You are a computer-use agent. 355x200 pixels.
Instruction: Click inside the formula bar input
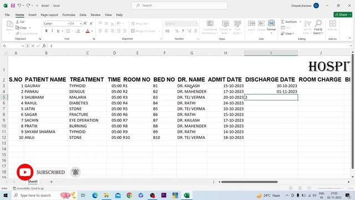tap(199, 46)
